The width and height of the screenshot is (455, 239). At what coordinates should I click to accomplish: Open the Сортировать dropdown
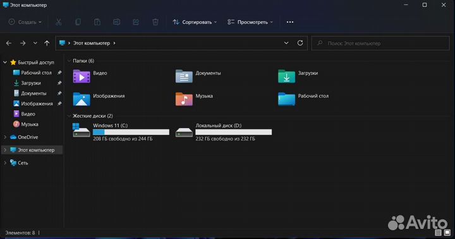pyautogui.click(x=195, y=22)
